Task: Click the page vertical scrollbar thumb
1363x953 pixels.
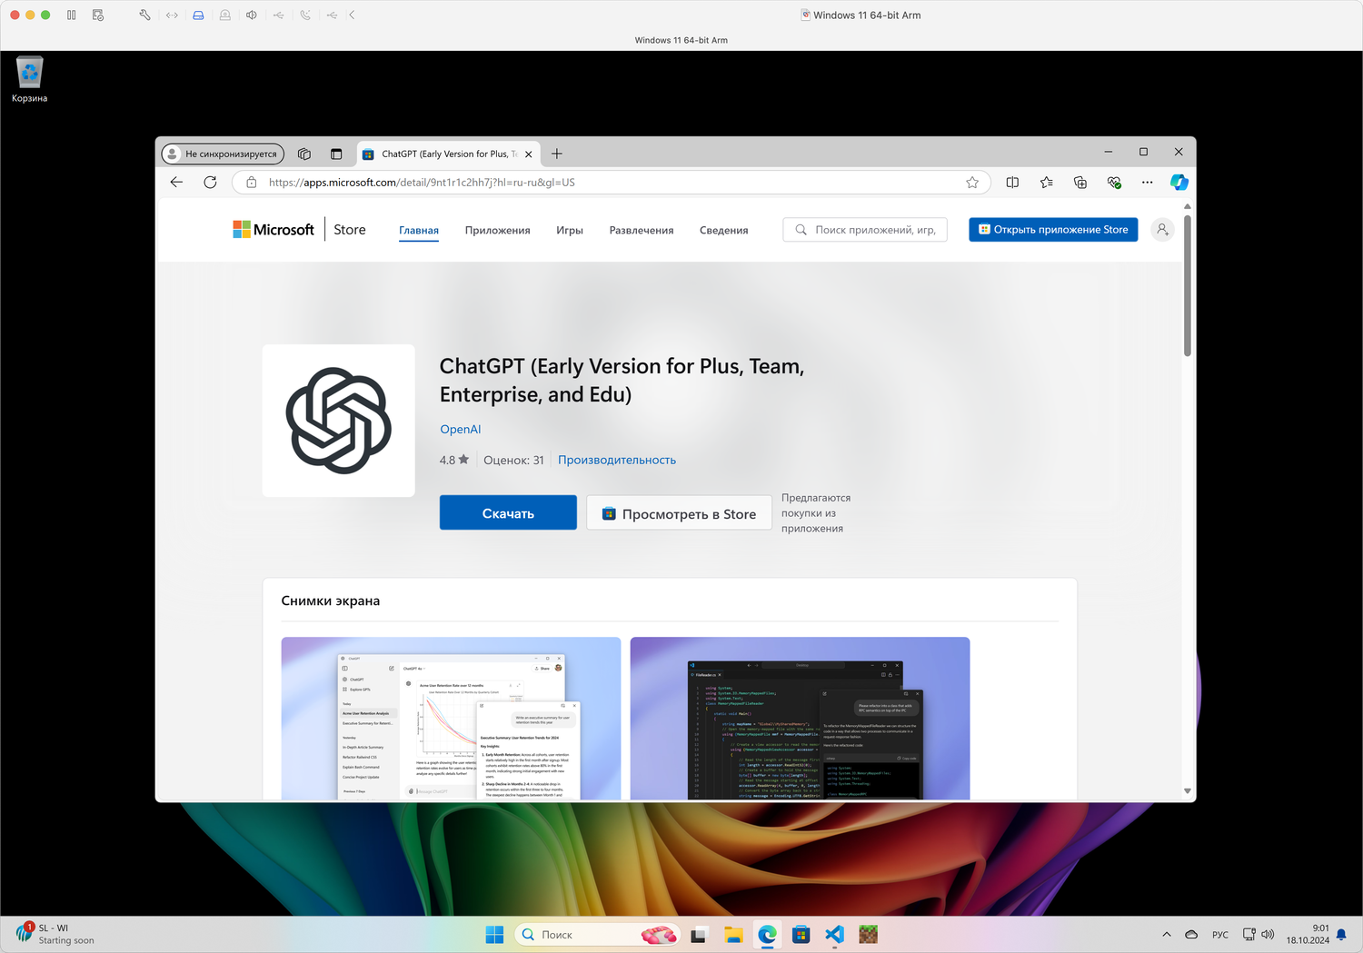Action: (1187, 285)
